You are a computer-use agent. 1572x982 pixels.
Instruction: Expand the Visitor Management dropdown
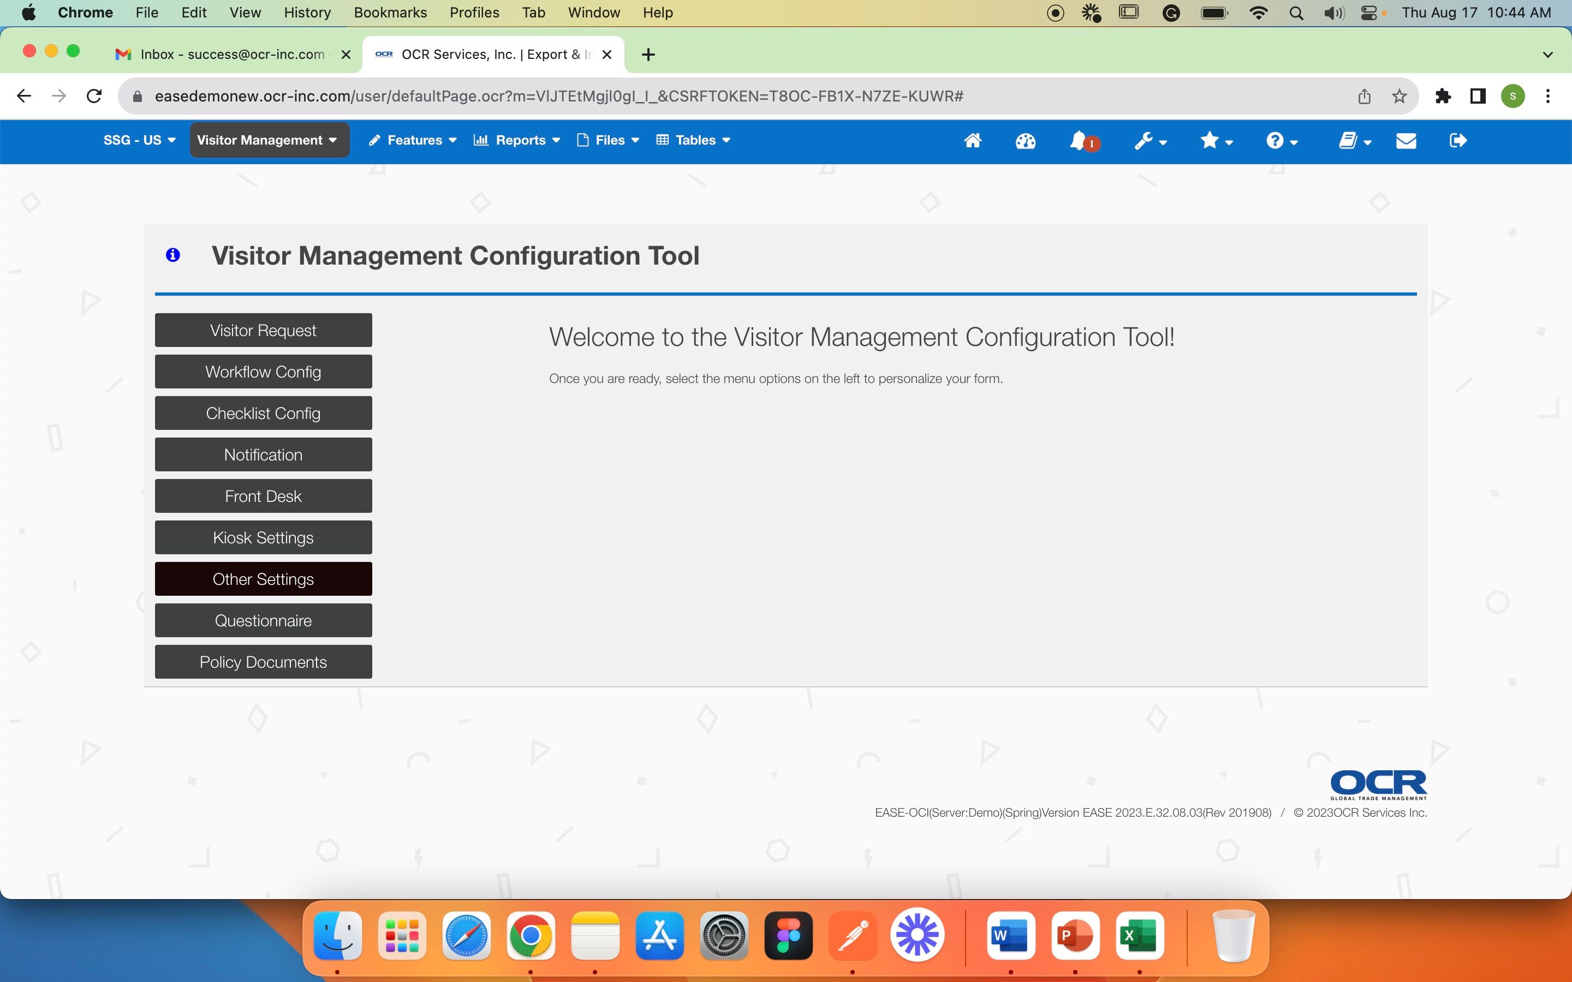point(269,140)
